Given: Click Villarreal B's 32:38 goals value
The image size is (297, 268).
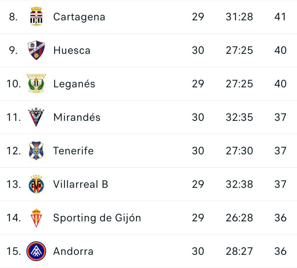Looking at the screenshot, I should tap(239, 184).
